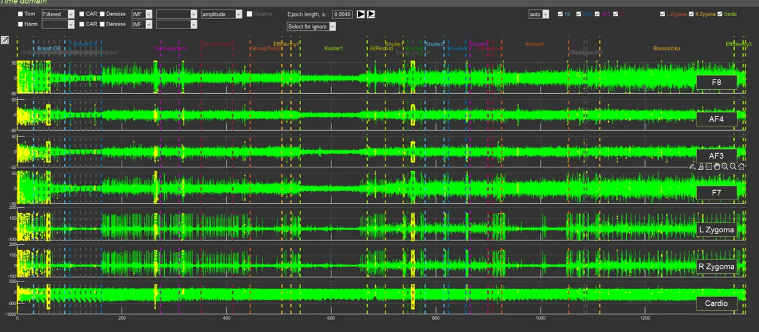This screenshot has height=332, width=759.
Task: Open the auto scale dropdown
Action: (x=539, y=14)
